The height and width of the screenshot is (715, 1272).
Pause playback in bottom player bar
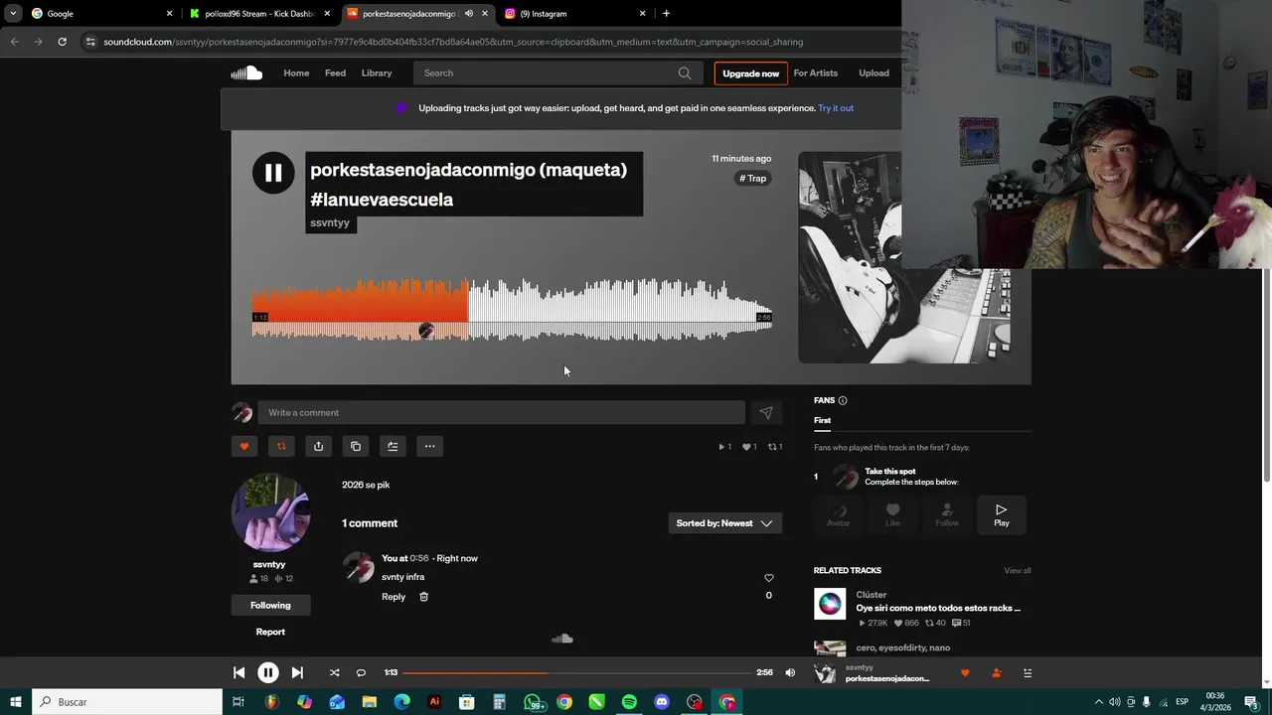point(268,672)
